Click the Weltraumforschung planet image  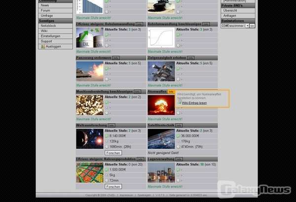[x=89, y=139]
